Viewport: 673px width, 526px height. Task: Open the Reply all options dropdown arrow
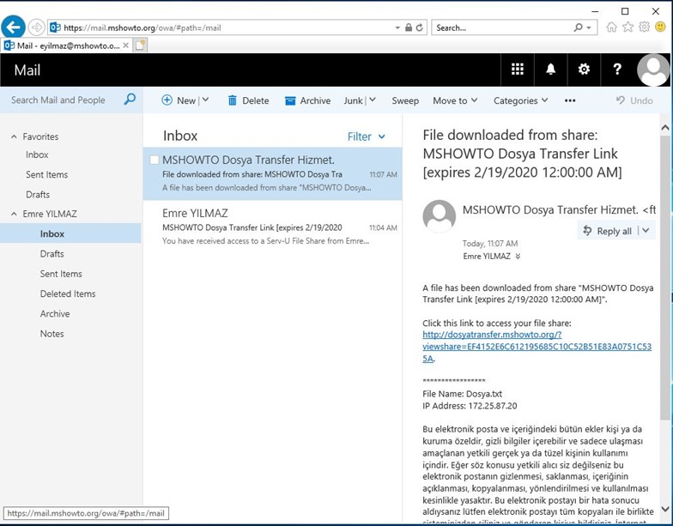click(646, 231)
